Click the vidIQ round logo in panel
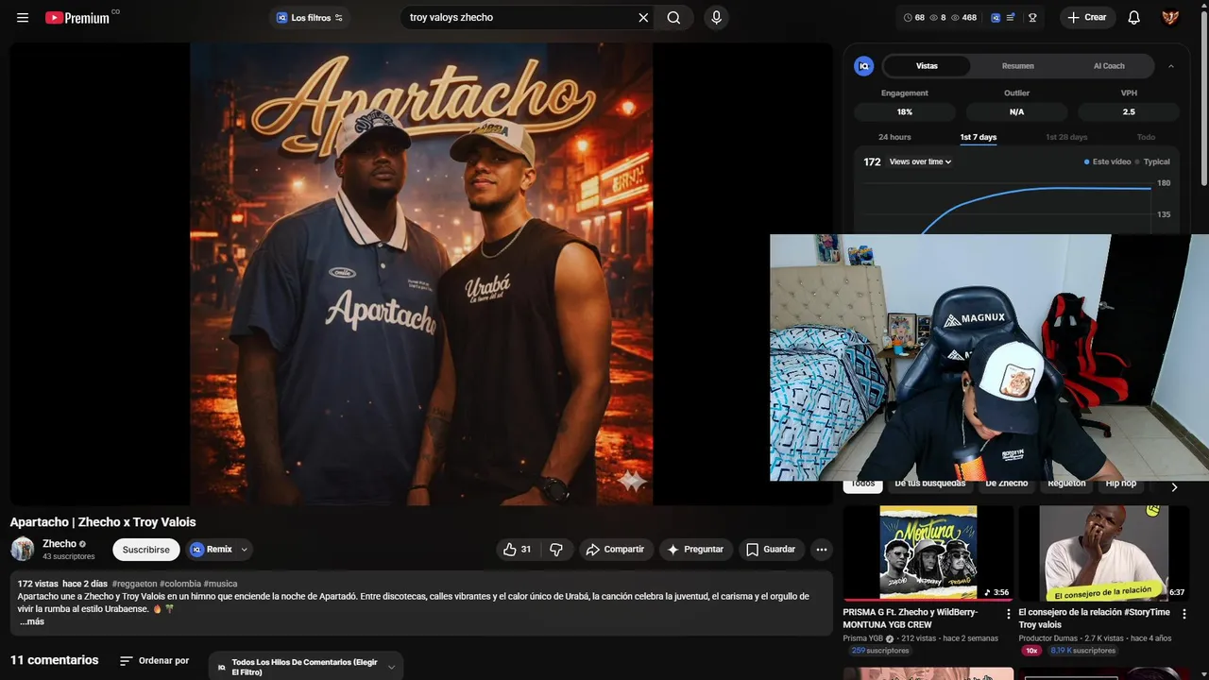 tap(863, 66)
